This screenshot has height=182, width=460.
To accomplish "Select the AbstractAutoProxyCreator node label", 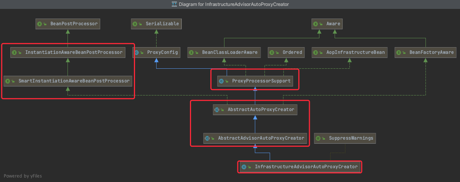I will [261, 110].
